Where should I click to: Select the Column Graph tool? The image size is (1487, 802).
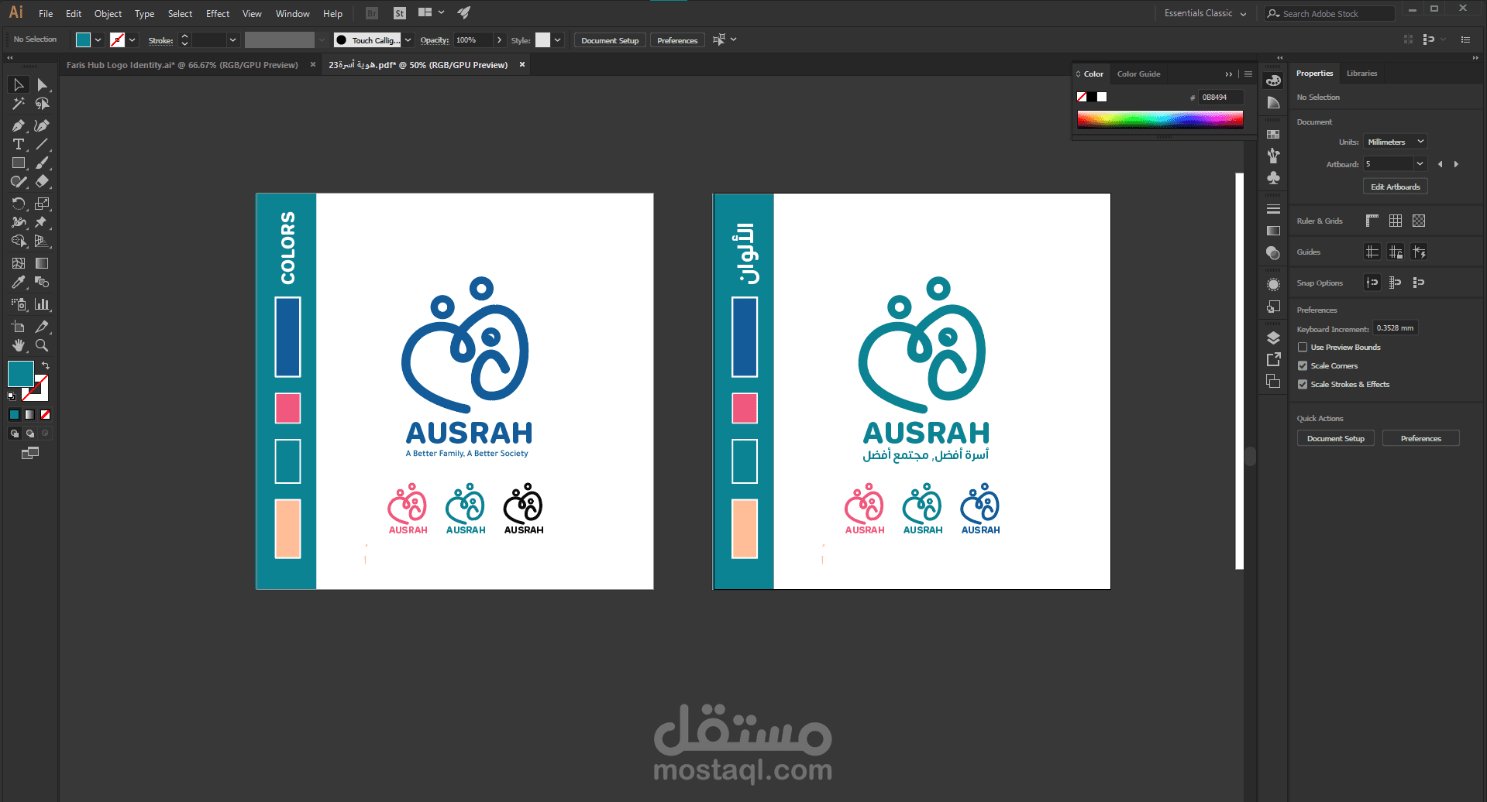coord(42,304)
